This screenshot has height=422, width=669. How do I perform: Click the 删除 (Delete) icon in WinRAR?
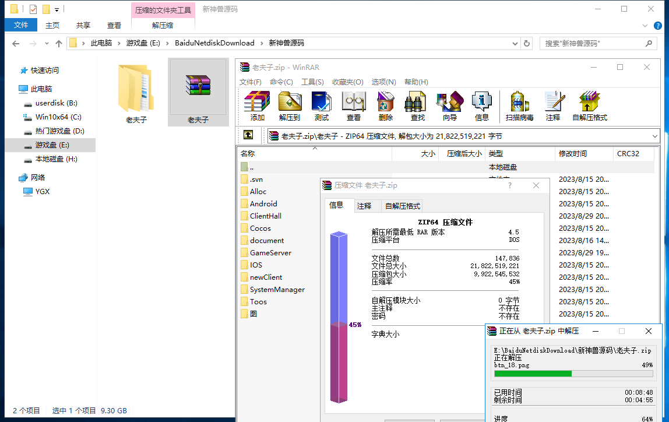click(386, 105)
